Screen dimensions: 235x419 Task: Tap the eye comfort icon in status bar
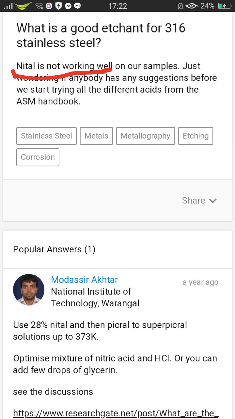192,6
